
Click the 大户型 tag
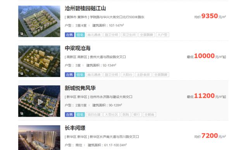[162, 35]
